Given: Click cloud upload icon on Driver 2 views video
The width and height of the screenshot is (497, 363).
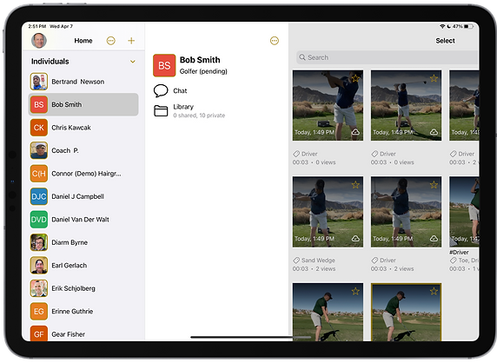Looking at the screenshot, I should point(434,238).
